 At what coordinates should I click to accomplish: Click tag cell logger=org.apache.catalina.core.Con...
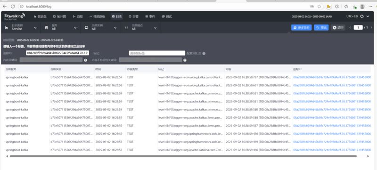[x=190, y=150]
